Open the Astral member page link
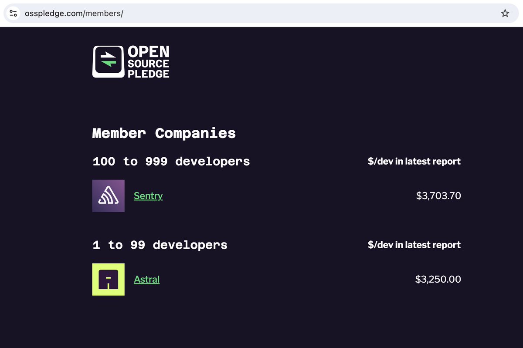This screenshot has width=523, height=348. 146,279
